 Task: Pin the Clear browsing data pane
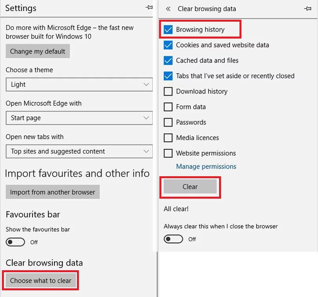pos(308,9)
